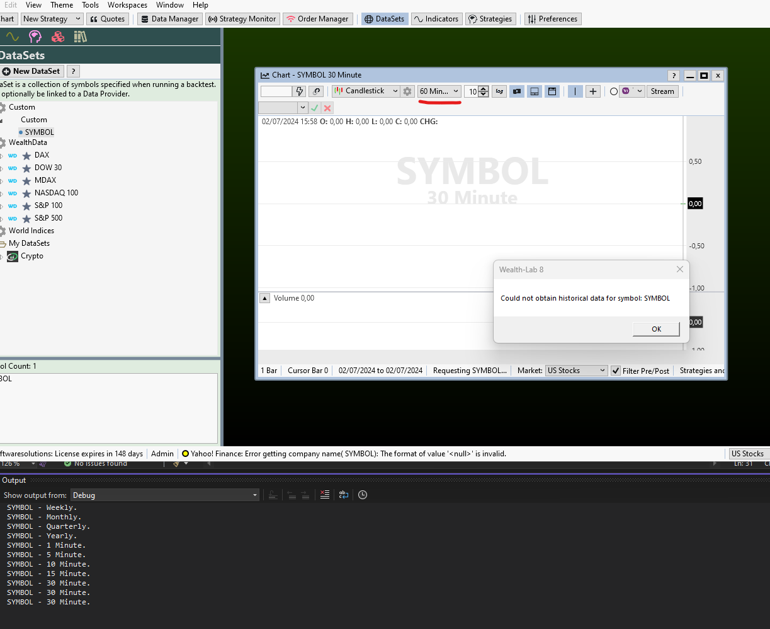
Task: Open the Strategy Monitor toolbar button
Action: click(x=242, y=19)
